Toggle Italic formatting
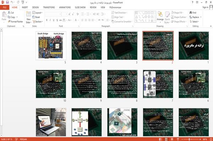This screenshot has width=213, height=141. pos(50,20)
